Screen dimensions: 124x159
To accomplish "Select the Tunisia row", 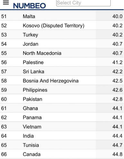I will pos(62,145).
